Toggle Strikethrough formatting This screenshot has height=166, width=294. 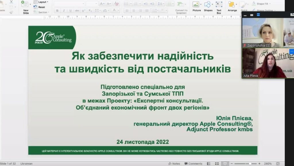77,11
